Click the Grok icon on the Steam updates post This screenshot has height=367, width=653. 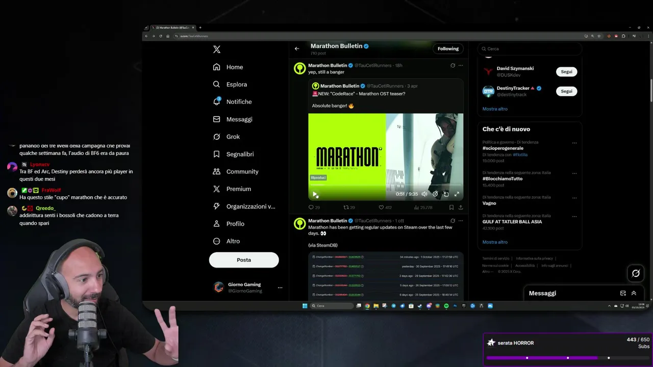pos(453,221)
